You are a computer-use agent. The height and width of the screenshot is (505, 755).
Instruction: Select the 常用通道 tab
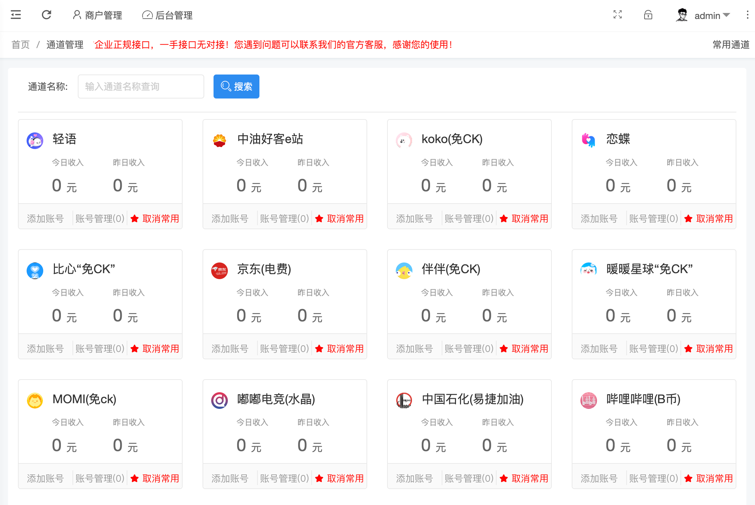pyautogui.click(x=731, y=45)
